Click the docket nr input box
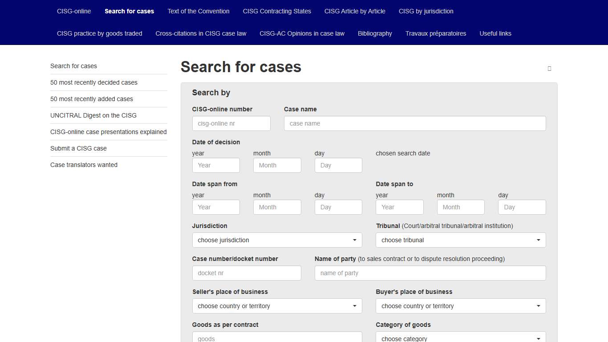 (x=247, y=273)
